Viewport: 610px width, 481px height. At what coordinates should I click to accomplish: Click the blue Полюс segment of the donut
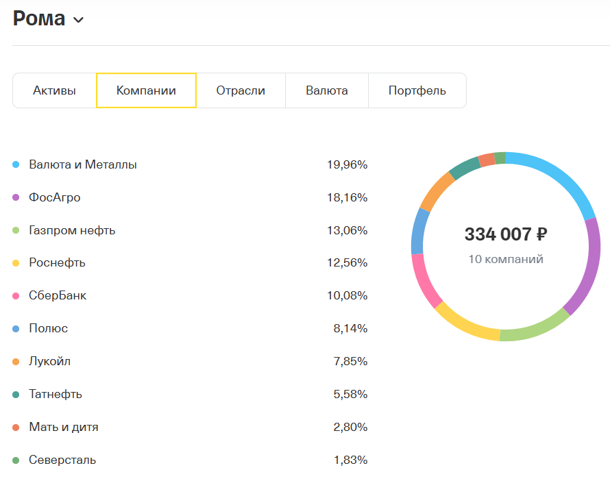tap(419, 232)
